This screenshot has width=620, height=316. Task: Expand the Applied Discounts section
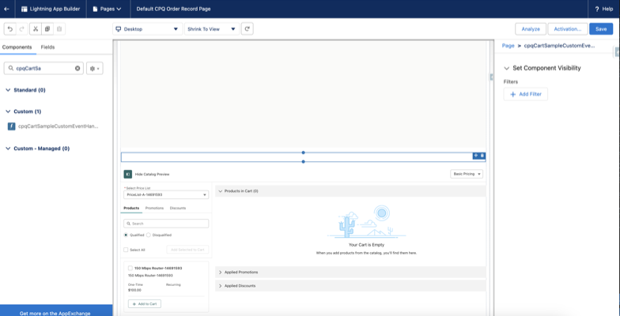[x=221, y=286]
